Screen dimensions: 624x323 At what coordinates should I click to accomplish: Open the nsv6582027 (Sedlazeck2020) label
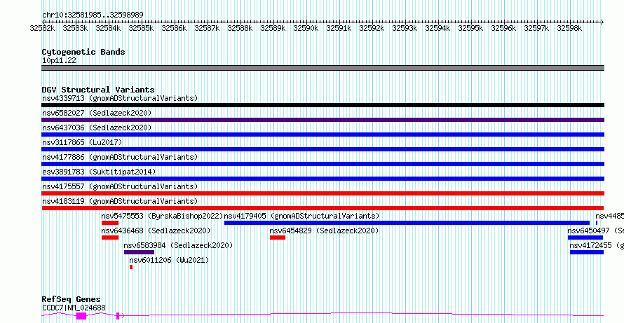click(97, 113)
